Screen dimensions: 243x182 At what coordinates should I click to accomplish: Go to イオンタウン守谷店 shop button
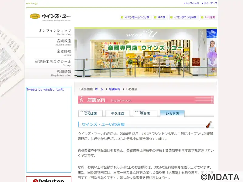pos(184,17)
